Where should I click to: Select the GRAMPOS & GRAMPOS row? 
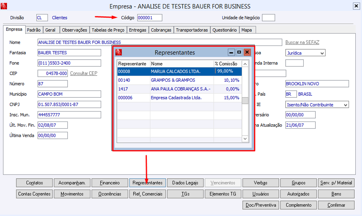tap(179, 80)
